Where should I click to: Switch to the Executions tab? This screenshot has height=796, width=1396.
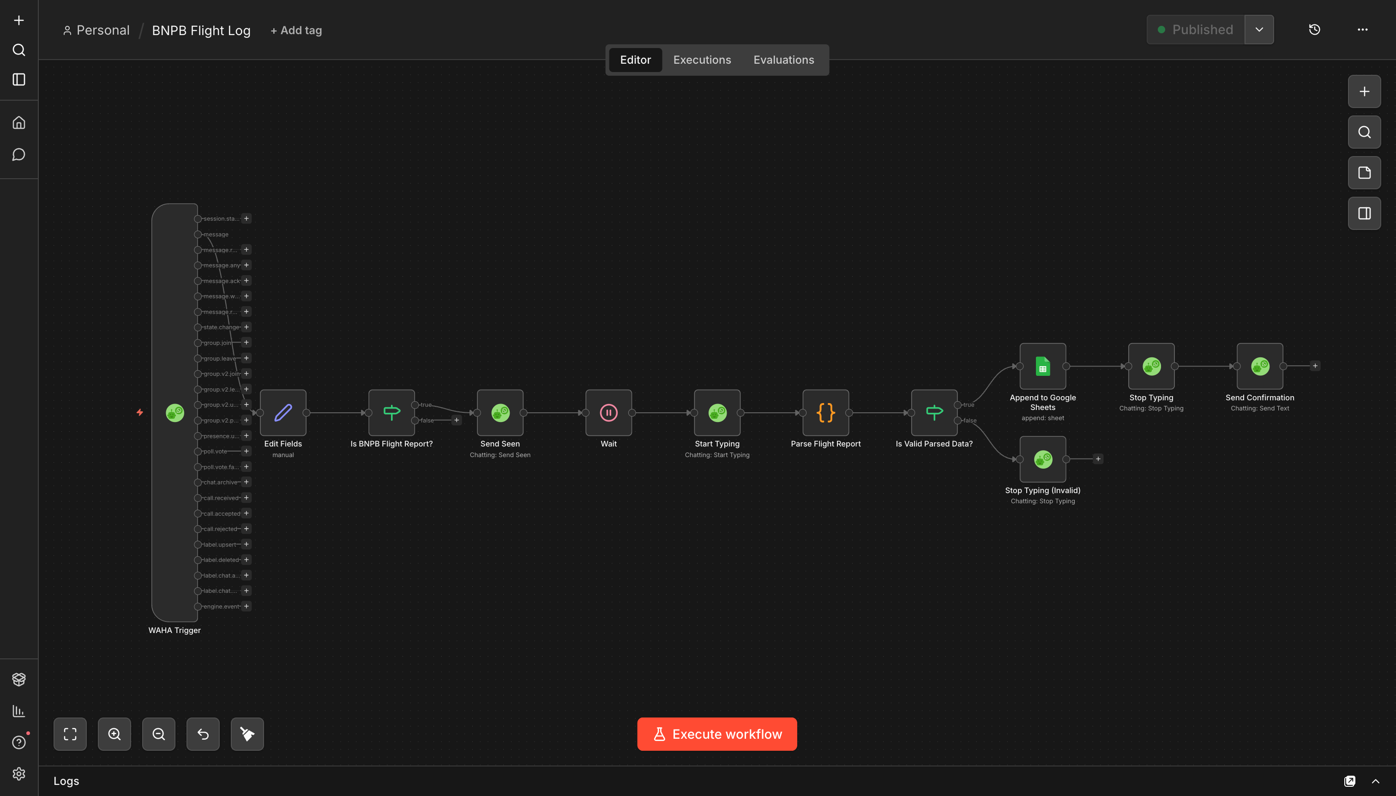(x=702, y=60)
